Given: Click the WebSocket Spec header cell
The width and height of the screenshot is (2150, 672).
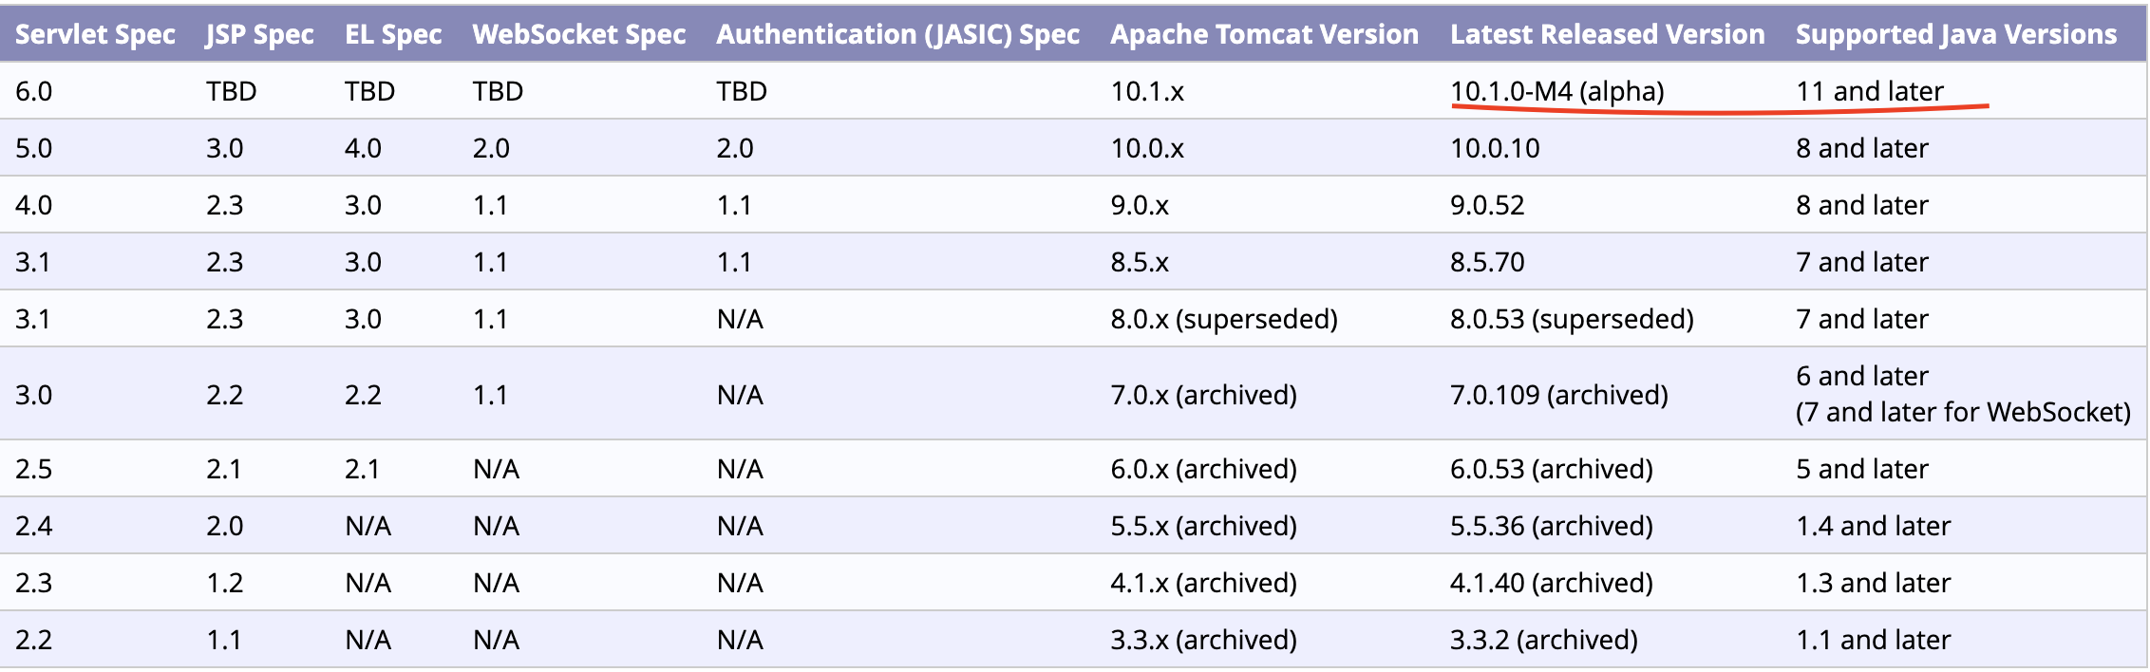Looking at the screenshot, I should 579,34.
